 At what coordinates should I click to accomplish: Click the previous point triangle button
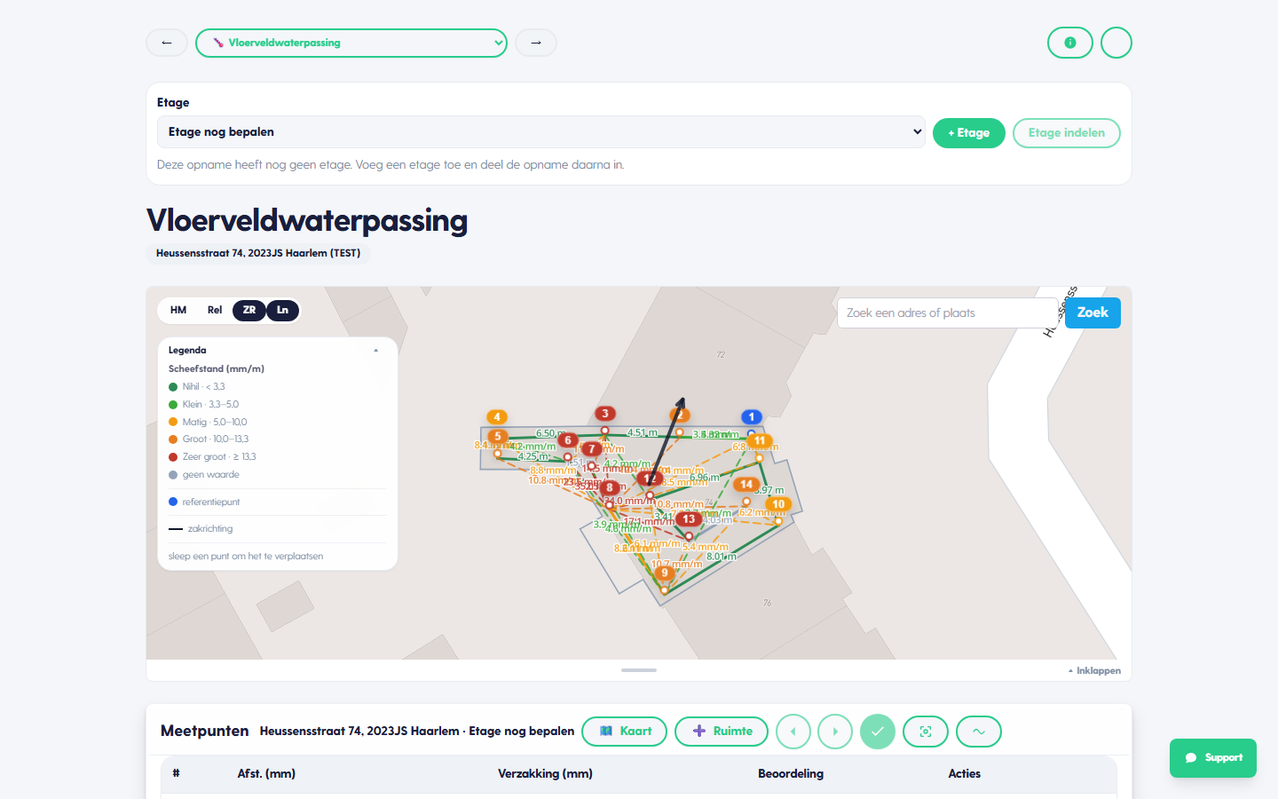click(793, 732)
